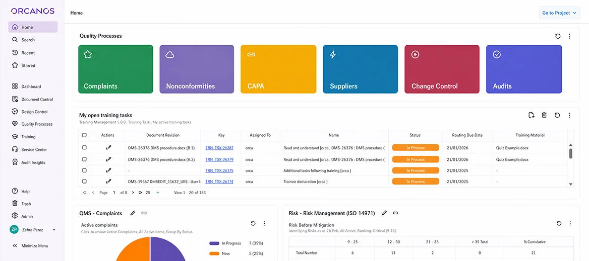589x261 pixels.
Task: Click the Quality Processes diamond icon
Action: coord(15,124)
